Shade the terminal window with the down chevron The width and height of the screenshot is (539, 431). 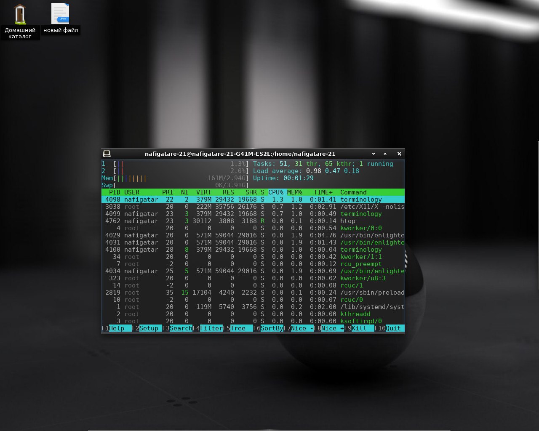pos(374,154)
